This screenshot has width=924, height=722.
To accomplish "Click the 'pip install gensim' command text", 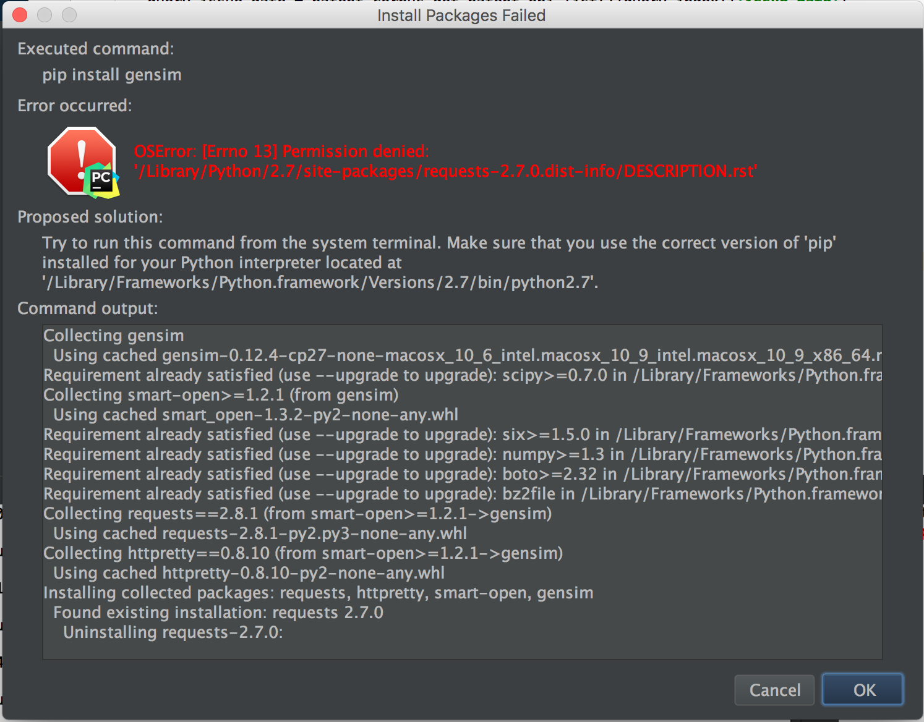I will click(112, 75).
